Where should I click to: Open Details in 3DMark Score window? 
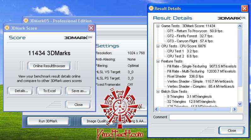(x=20, y=91)
